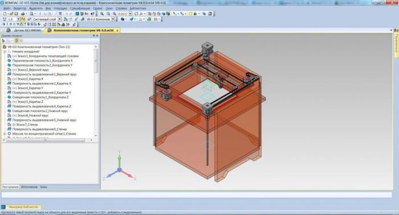Image resolution: width=399 pixels, height=215 pixels.
Task: Open the Системный слой layer dropdown
Action: pyautogui.click(x=59, y=19)
